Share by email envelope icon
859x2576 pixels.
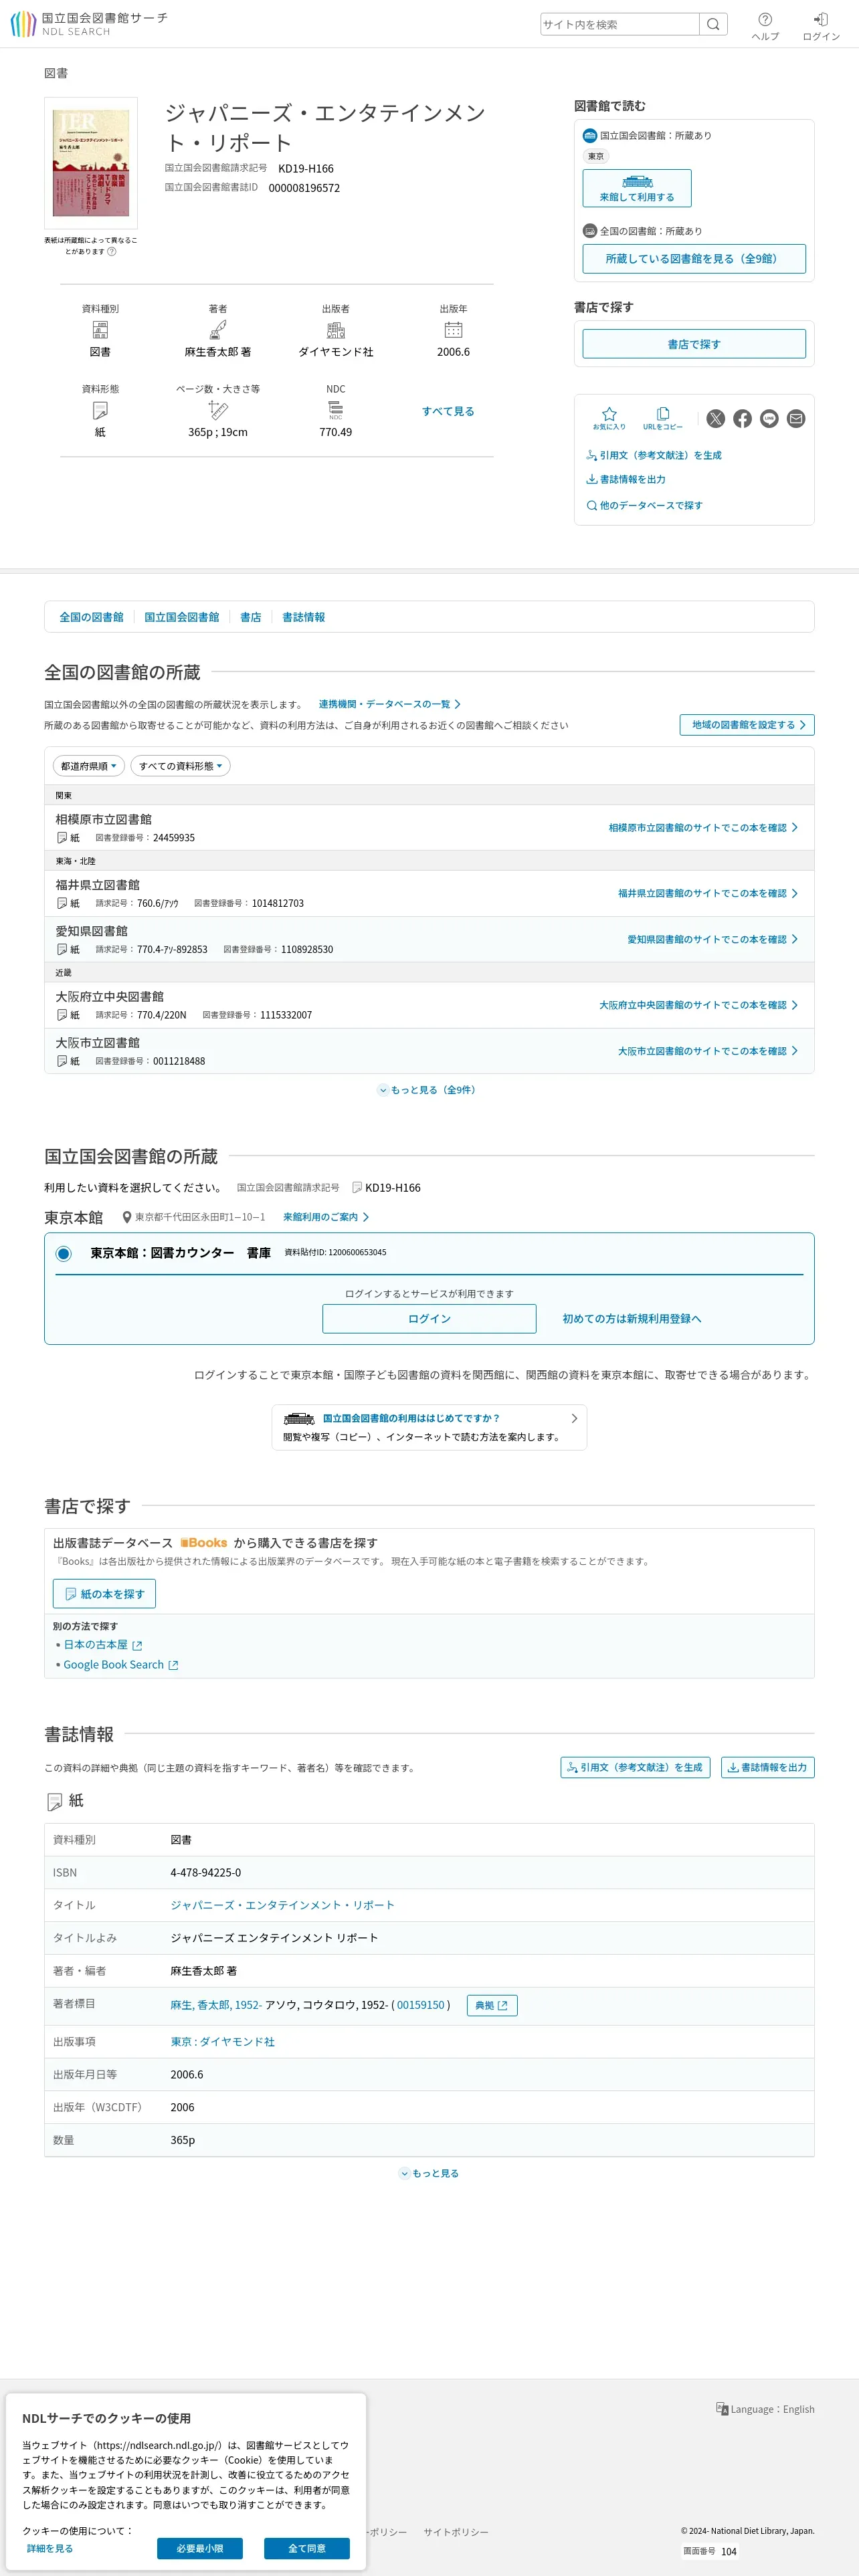796,419
